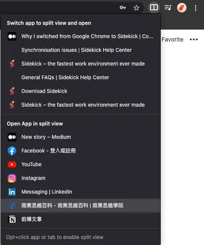The image size is (204, 245).
Task: Select the General FAQs Sidekick Help Center entry
Action: click(81, 78)
